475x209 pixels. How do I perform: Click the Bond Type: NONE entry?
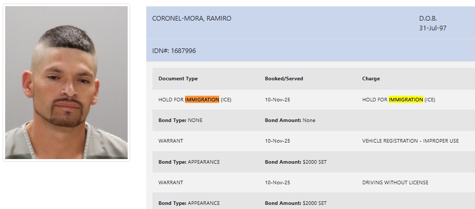181,120
